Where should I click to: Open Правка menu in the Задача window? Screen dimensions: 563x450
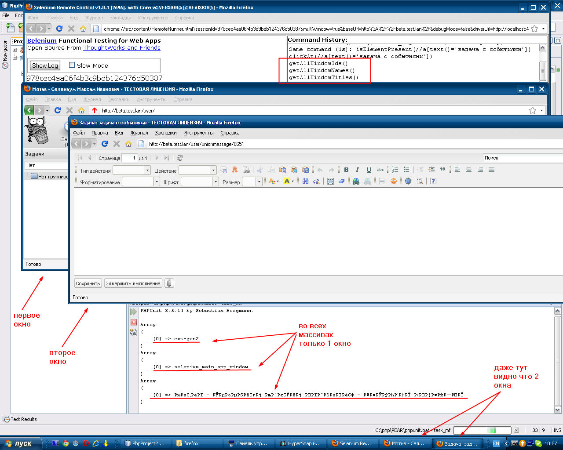pos(100,133)
